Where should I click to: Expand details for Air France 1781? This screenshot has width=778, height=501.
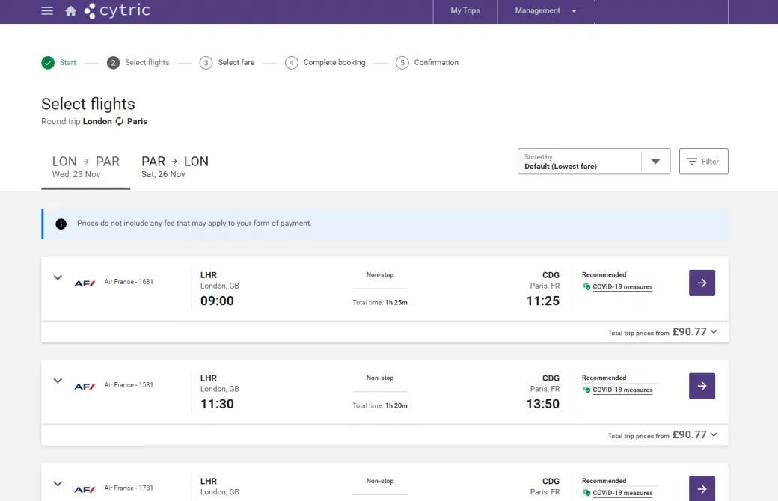tap(58, 484)
